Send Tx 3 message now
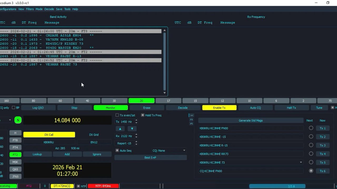Image resolution: width=337 pixels, height=189 pixels. (x=323, y=145)
